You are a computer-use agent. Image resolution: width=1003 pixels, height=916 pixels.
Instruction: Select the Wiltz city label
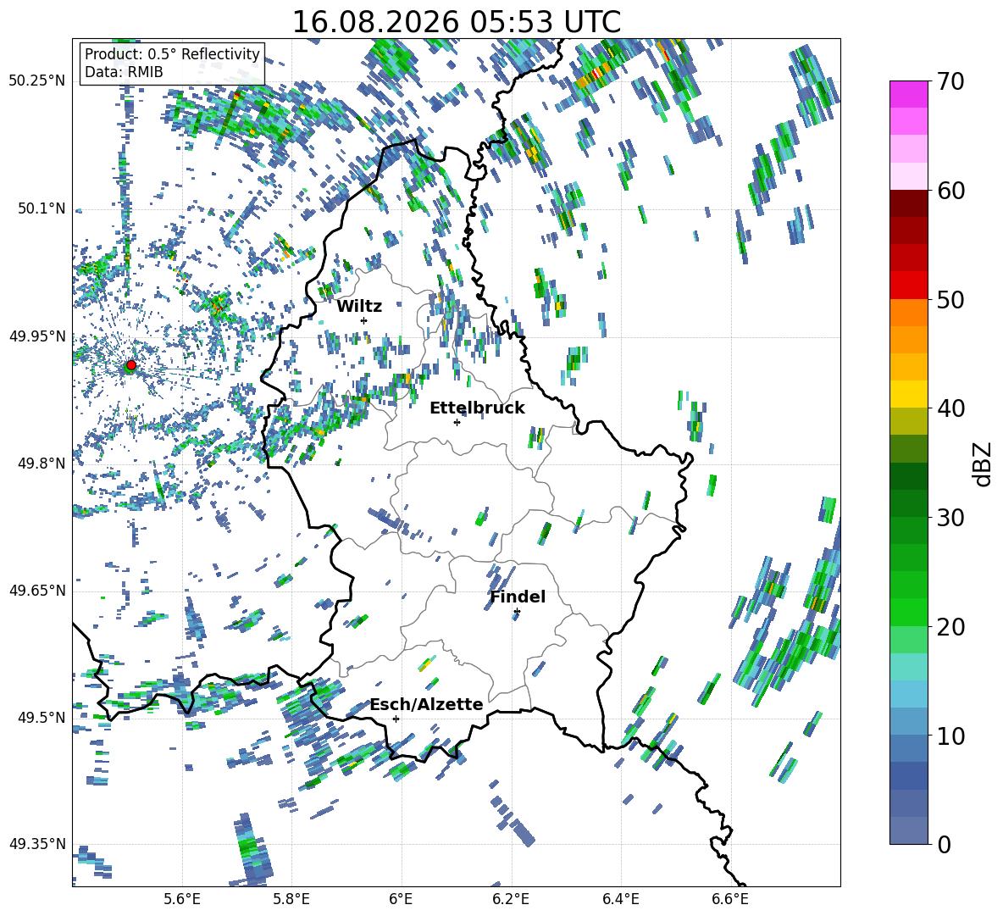tap(359, 307)
